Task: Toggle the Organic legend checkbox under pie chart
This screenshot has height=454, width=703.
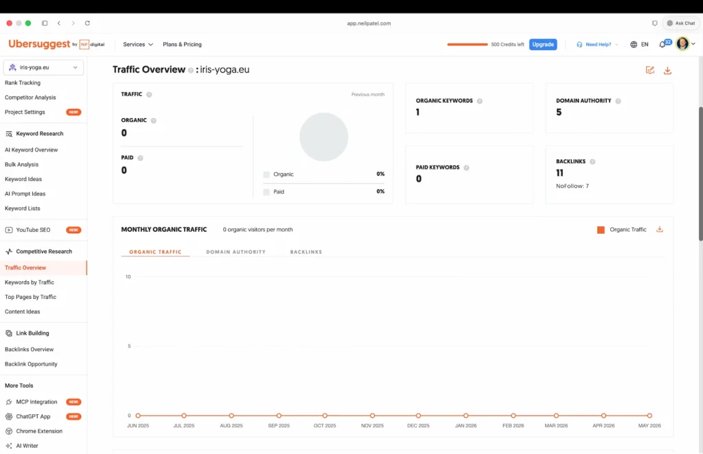Action: tap(266, 175)
